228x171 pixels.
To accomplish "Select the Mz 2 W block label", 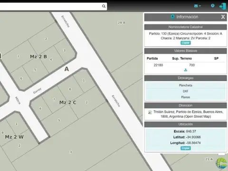I will [14, 137].
